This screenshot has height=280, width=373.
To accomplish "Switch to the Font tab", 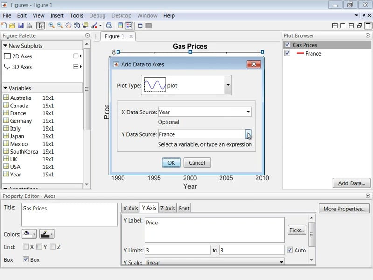I will click(x=184, y=208).
